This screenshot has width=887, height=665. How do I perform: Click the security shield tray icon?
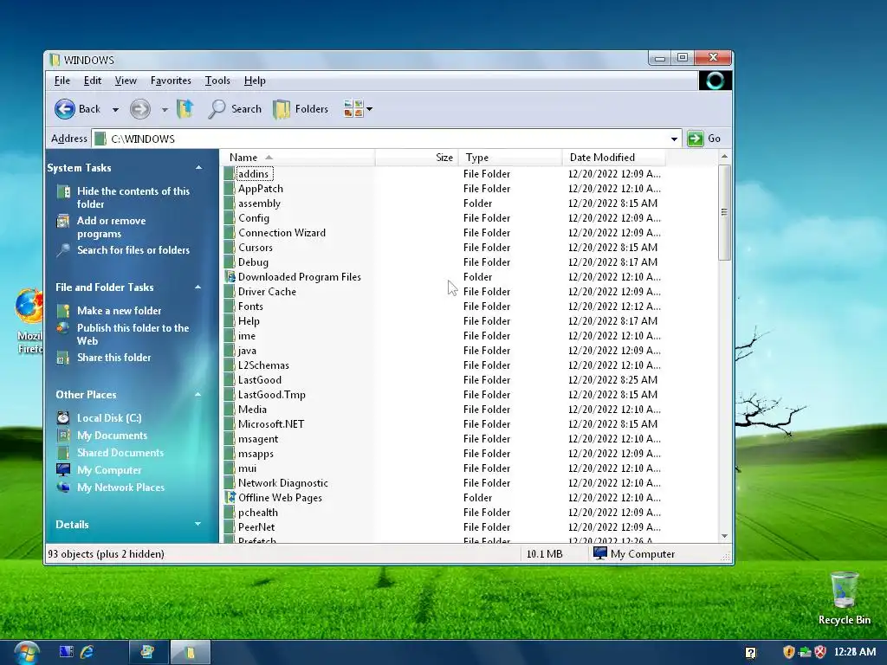(x=788, y=652)
